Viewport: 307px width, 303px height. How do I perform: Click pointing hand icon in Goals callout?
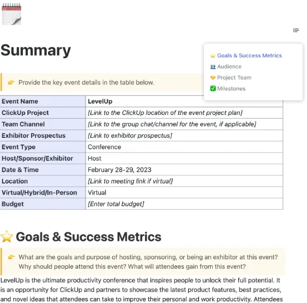(x=11, y=257)
